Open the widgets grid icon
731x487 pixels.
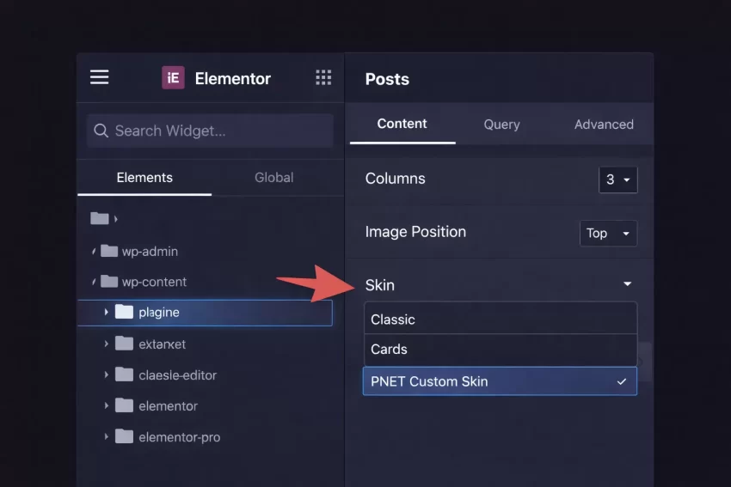[x=323, y=77]
